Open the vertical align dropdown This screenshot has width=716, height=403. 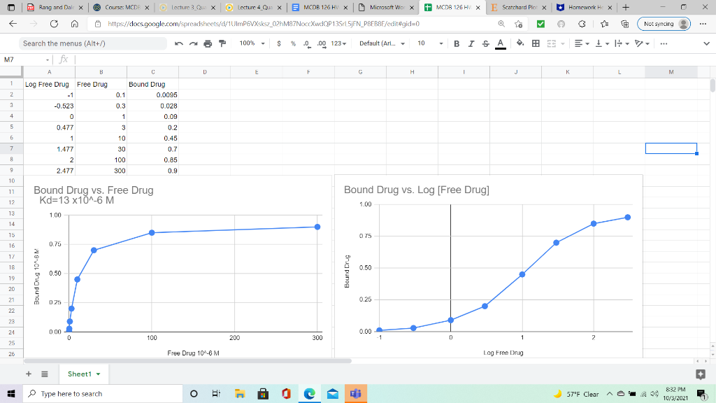(x=602, y=43)
